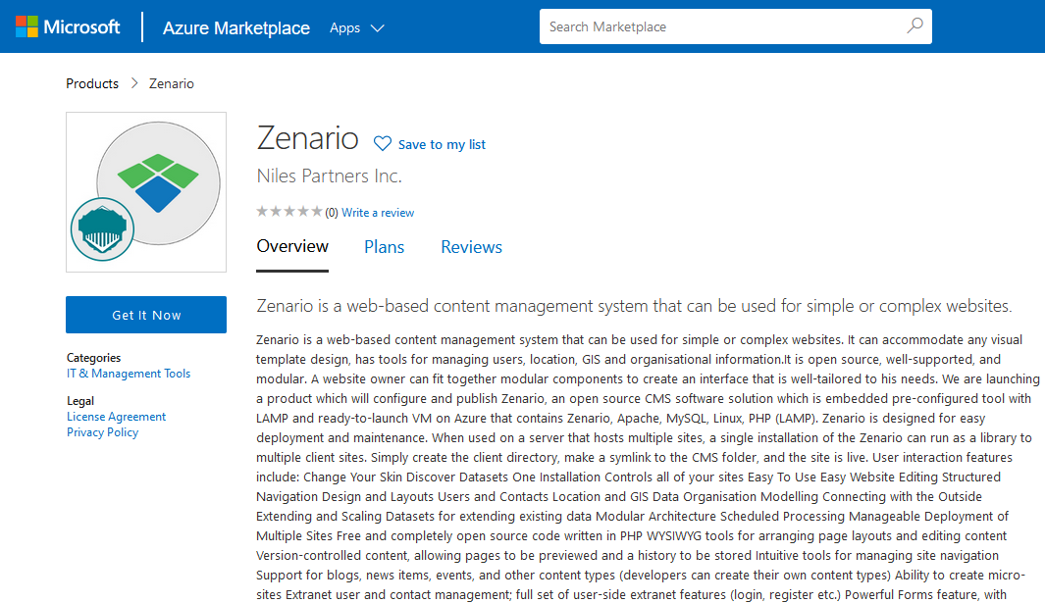This screenshot has height=603, width=1045.
Task: Click the teal certification badge icon
Action: click(102, 228)
